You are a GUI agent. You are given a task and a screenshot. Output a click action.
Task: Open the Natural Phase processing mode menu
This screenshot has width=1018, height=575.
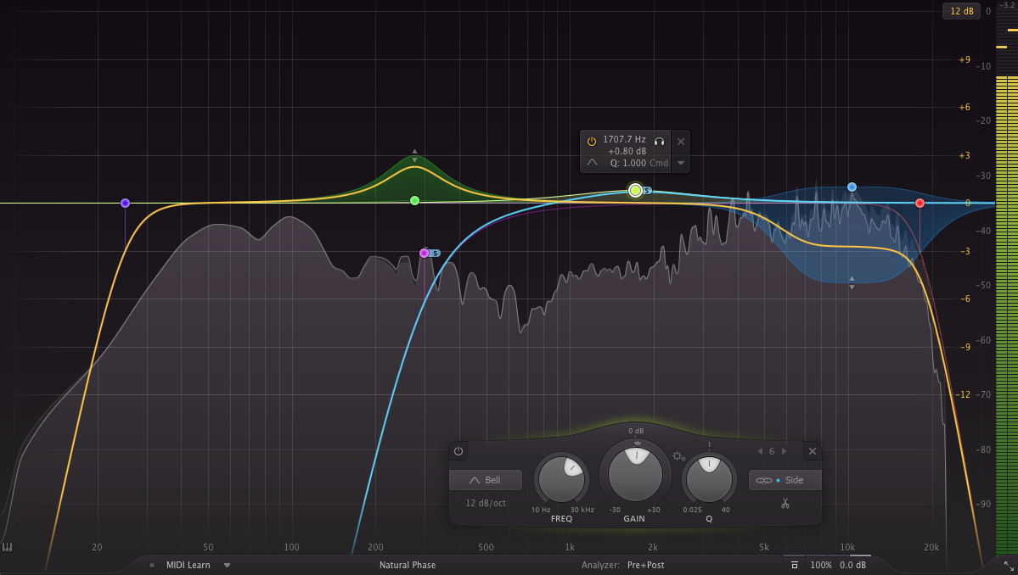point(408,565)
